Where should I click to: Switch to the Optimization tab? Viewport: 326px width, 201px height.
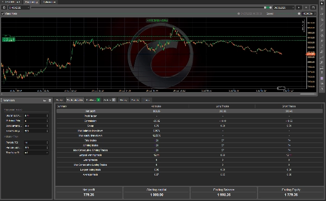point(49,2)
